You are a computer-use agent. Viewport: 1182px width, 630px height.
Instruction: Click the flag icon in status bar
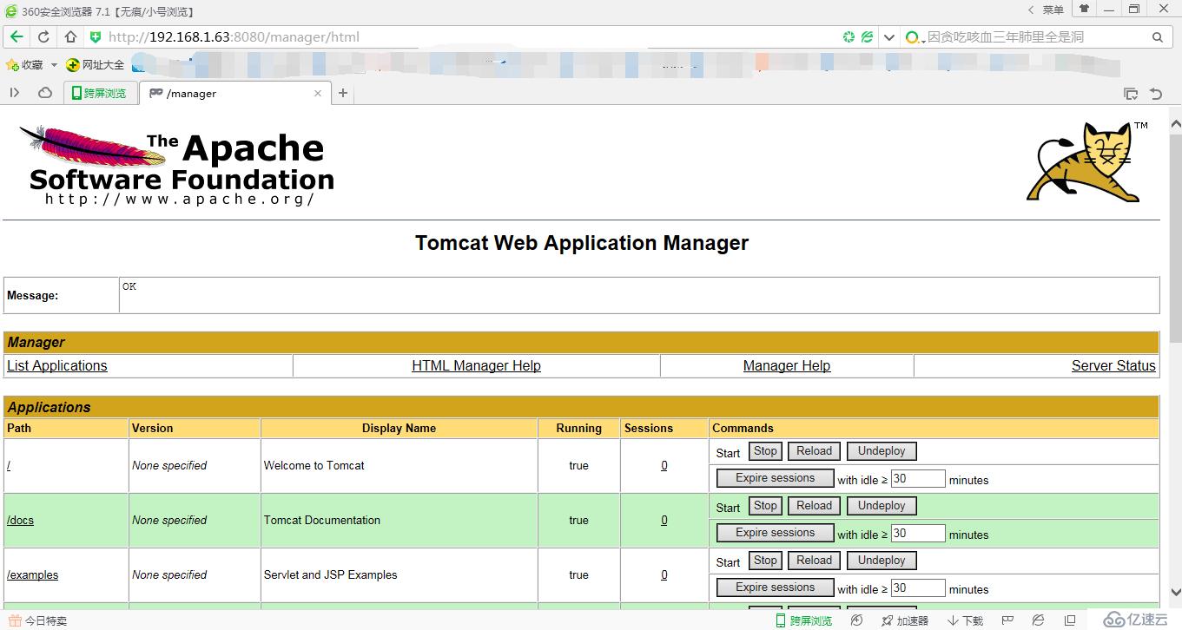pos(1007,621)
